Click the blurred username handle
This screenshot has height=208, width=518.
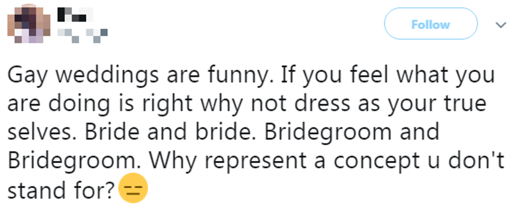[x=82, y=36]
